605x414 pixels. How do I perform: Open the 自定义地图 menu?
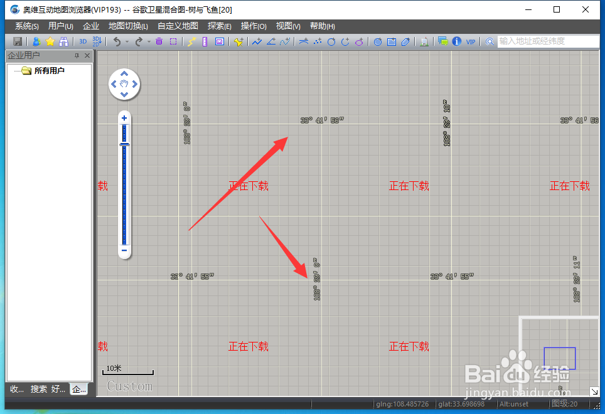click(x=178, y=26)
